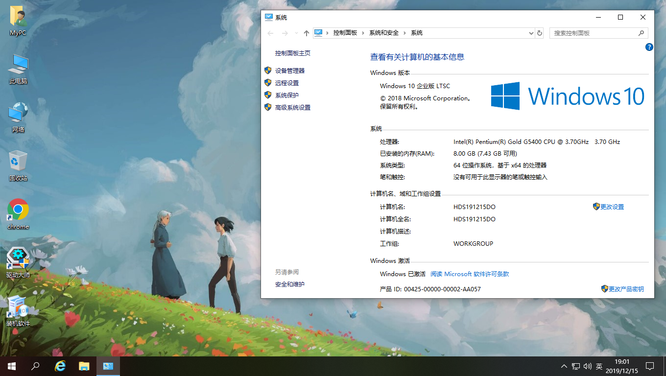Launch Internet Explorer from taskbar
The height and width of the screenshot is (376, 666).
point(60,366)
